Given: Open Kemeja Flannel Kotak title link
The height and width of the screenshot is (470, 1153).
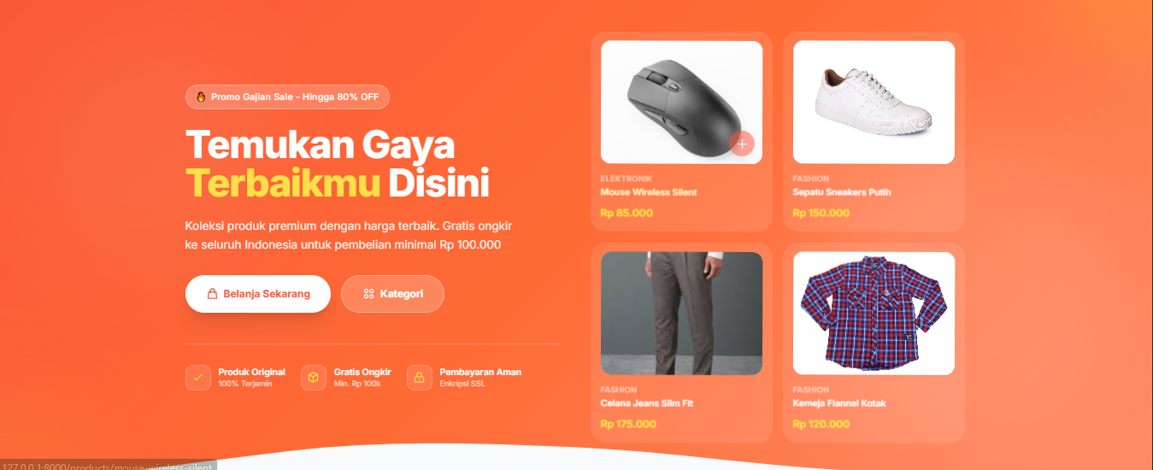Looking at the screenshot, I should click(x=839, y=403).
